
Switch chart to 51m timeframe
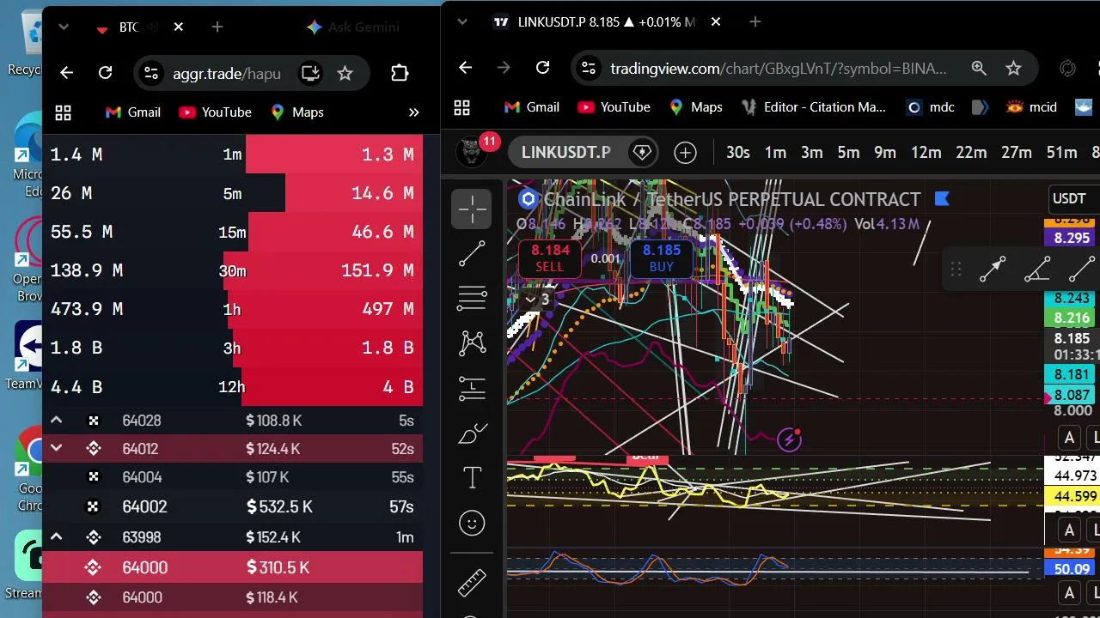click(1061, 153)
